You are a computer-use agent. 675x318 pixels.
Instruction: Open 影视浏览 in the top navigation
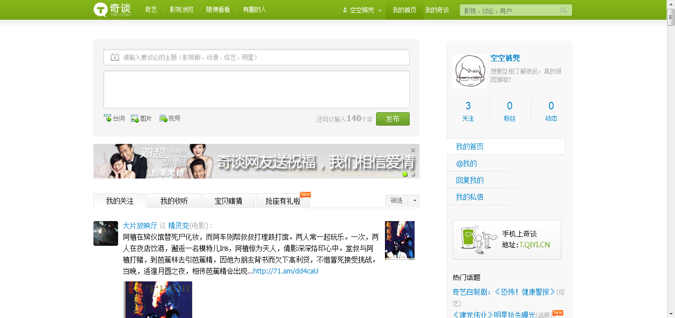click(x=181, y=9)
